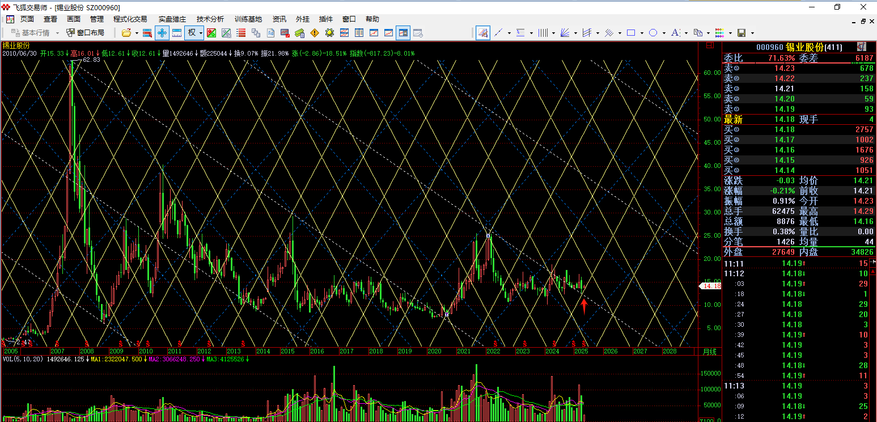Expand trend line tool dropdown arrow
This screenshot has width=877, height=422.
pos(509,33)
